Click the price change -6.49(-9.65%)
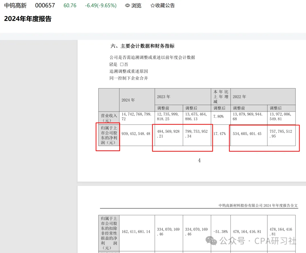Image resolution: width=306 pixels, height=253 pixels. click(x=101, y=5)
